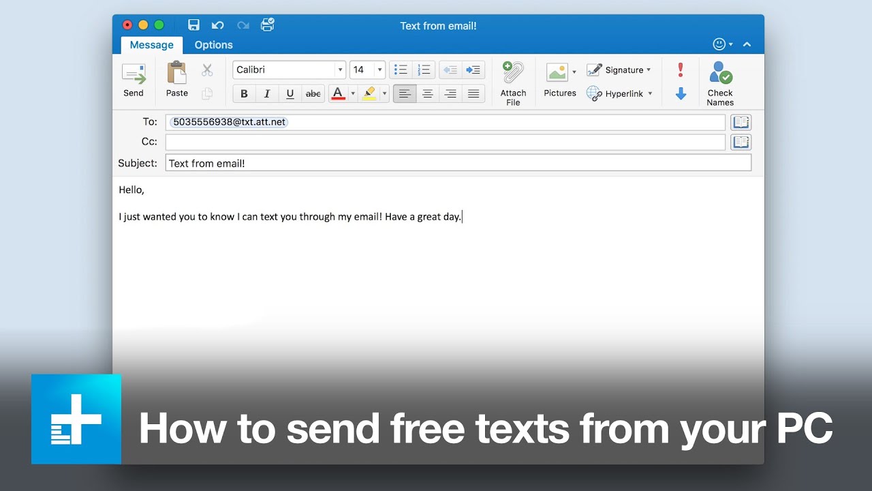872x491 pixels.
Task: Insert a numbered list
Action: [424, 70]
